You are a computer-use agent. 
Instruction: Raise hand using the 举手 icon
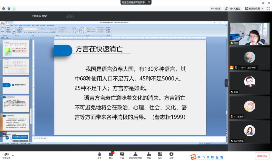click(x=99, y=154)
